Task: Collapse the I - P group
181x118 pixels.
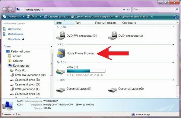Action: point(173,44)
